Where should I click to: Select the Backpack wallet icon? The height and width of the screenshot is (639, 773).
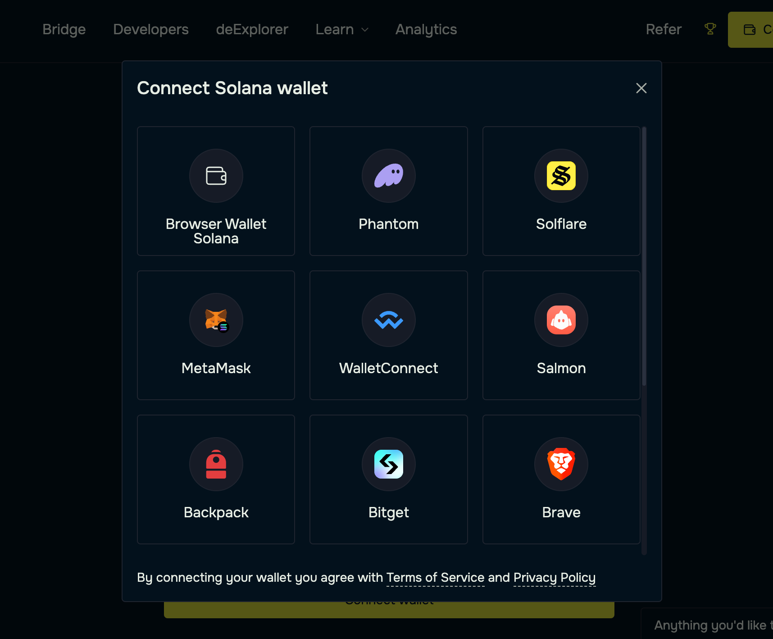[216, 464]
